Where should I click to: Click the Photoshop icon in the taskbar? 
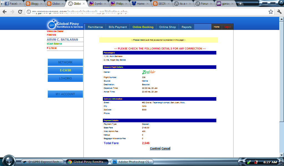[x=115, y=162]
